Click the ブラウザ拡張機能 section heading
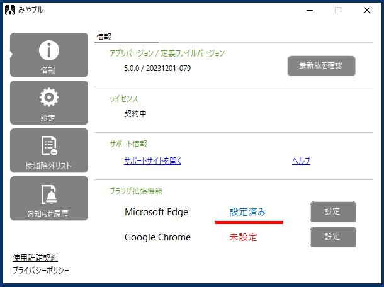The width and height of the screenshot is (384, 287). (136, 191)
